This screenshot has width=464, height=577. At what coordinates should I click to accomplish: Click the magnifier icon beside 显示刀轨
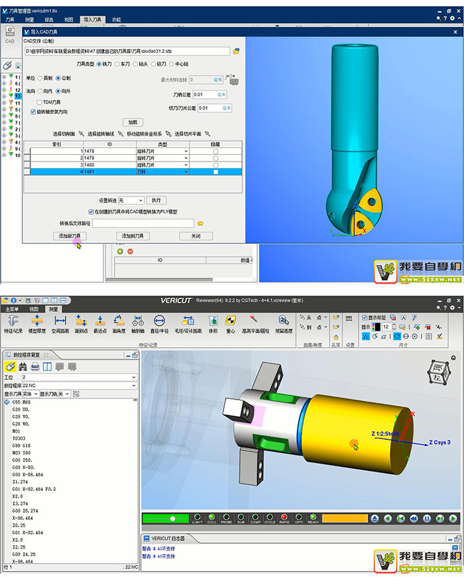click(x=76, y=393)
